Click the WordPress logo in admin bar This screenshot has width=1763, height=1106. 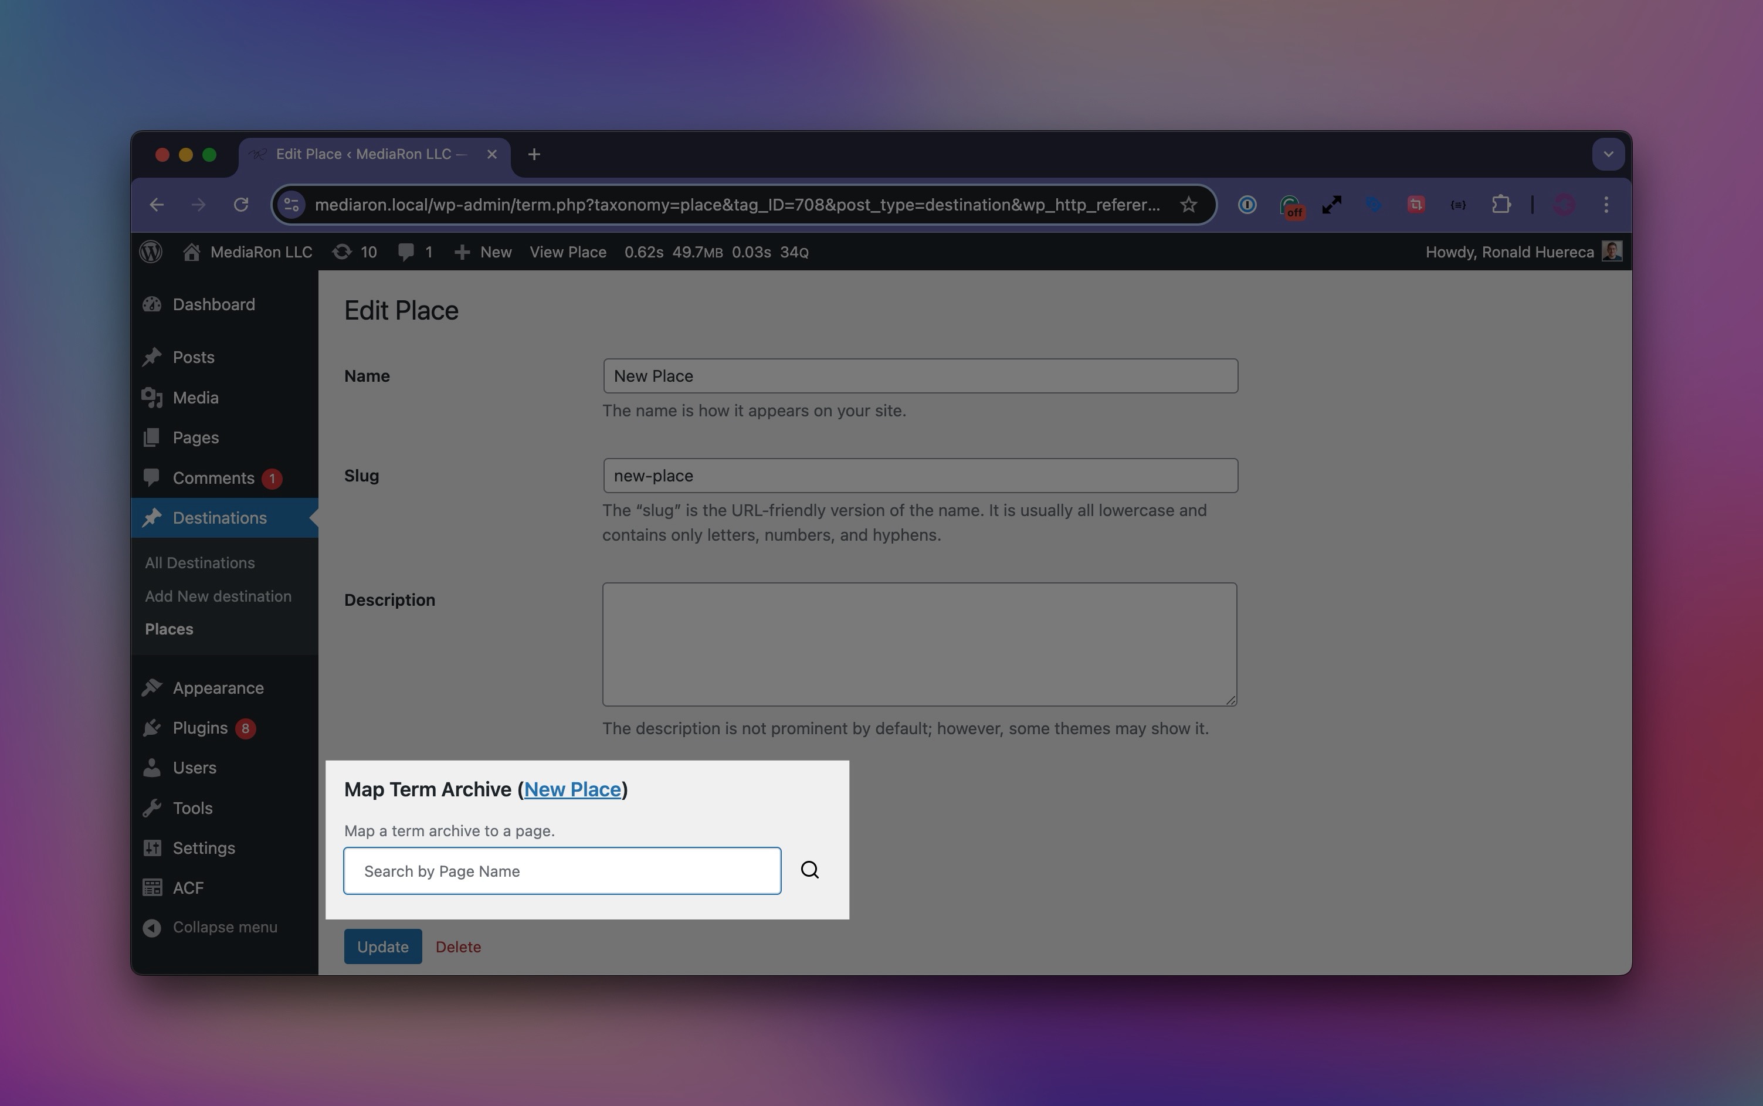coord(151,252)
